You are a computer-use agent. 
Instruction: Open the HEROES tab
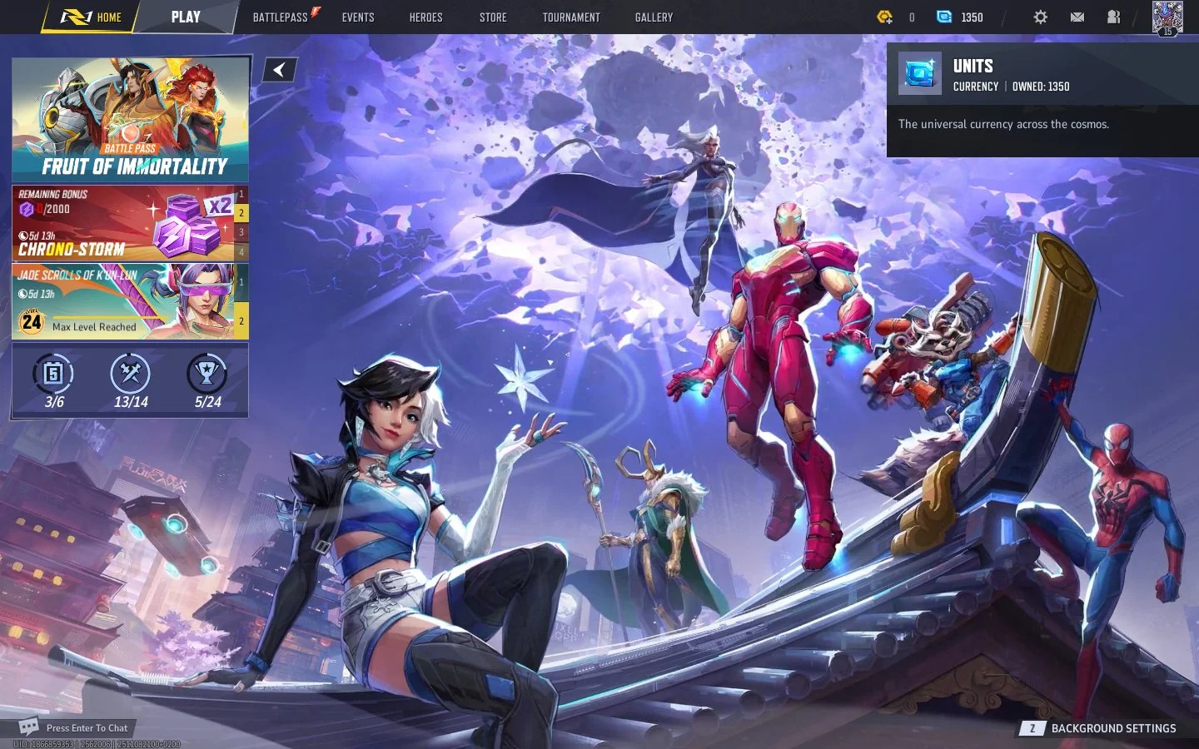[425, 17]
